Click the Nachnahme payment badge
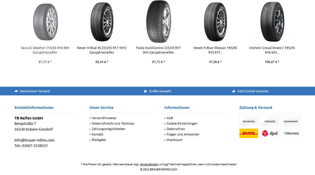 pos(291,121)
